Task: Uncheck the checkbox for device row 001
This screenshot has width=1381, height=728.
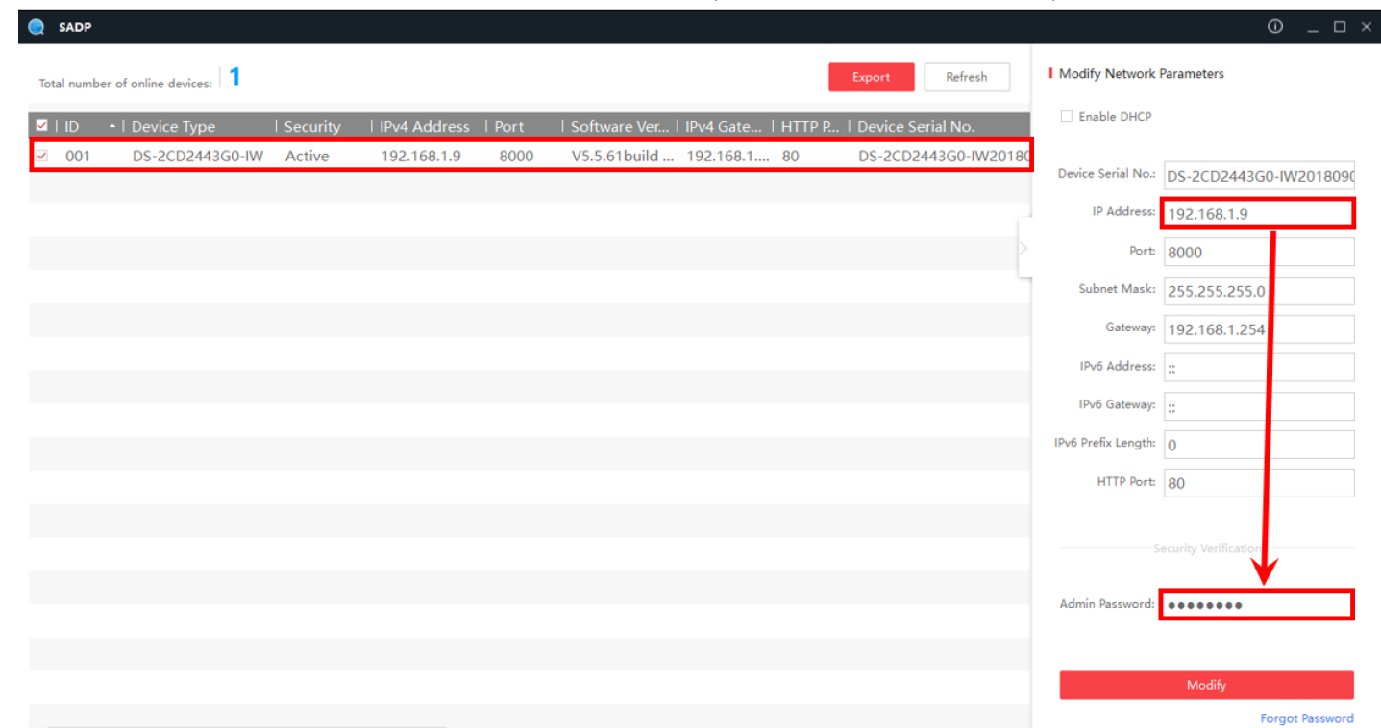Action: (41, 156)
